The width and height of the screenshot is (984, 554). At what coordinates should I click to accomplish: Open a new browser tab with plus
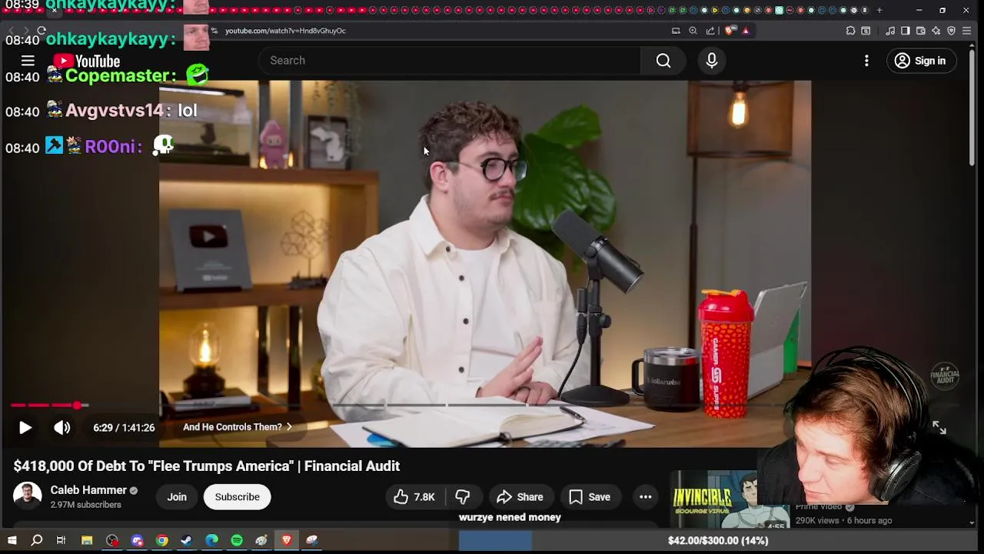coord(879,10)
